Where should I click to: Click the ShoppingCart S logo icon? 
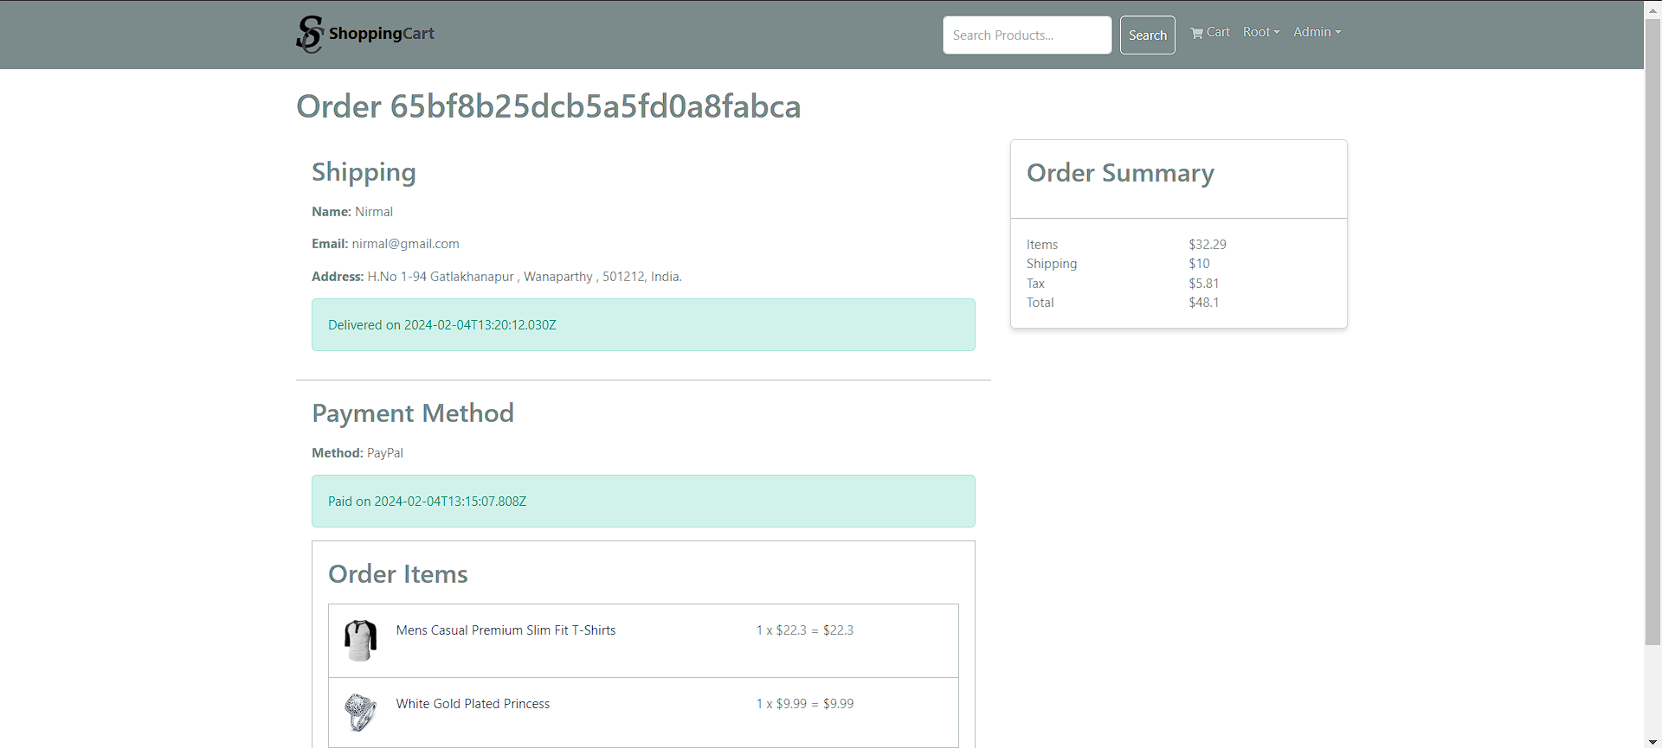[309, 35]
